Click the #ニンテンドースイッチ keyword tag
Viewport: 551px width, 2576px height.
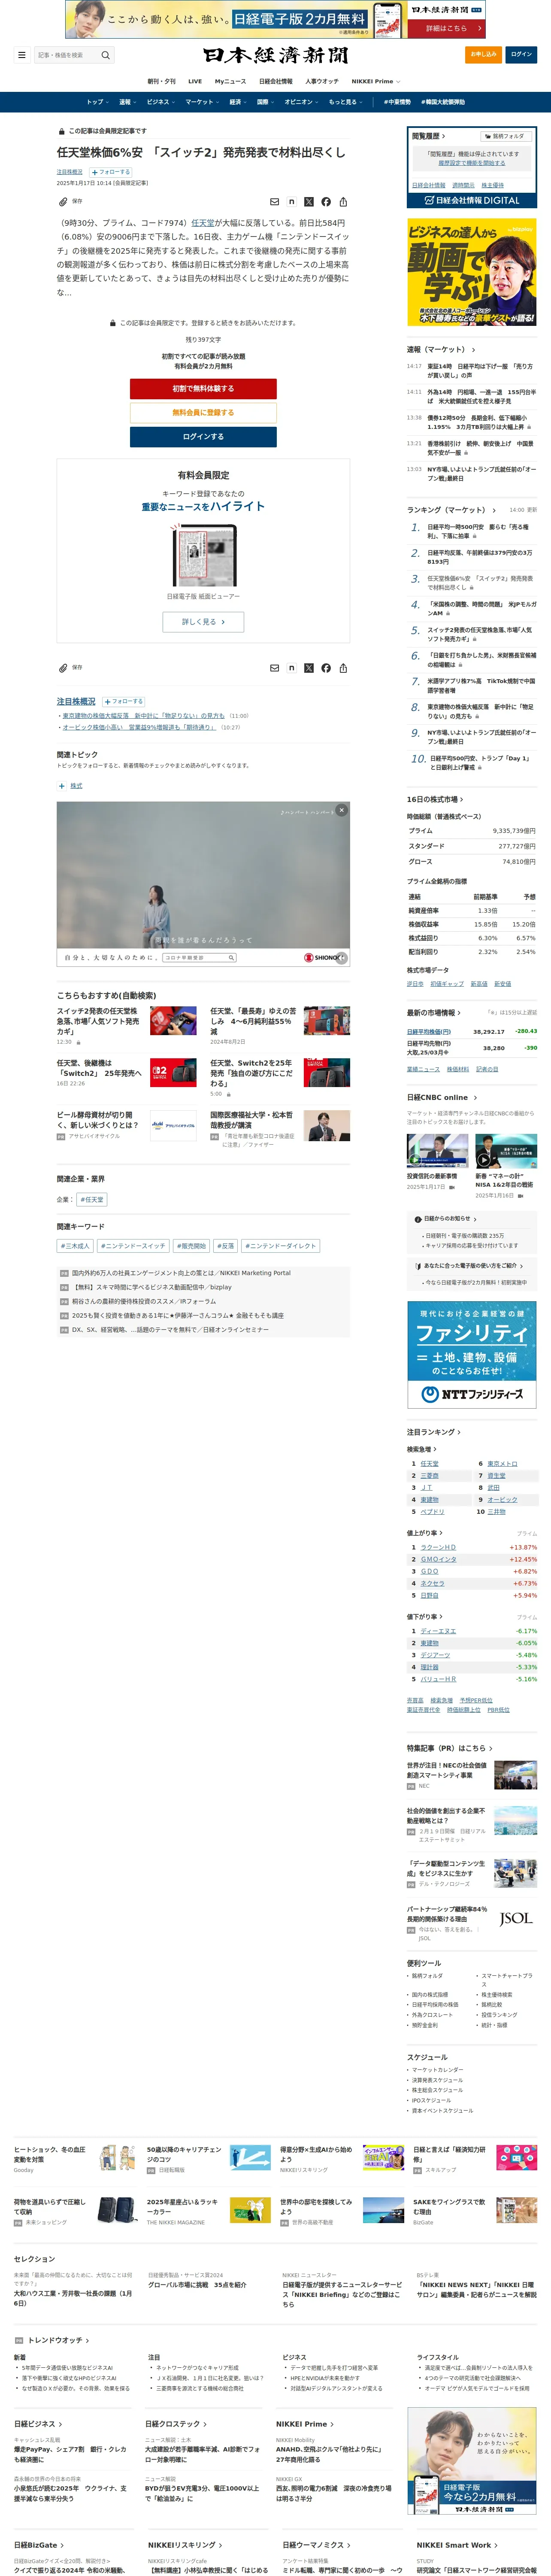[133, 1246]
